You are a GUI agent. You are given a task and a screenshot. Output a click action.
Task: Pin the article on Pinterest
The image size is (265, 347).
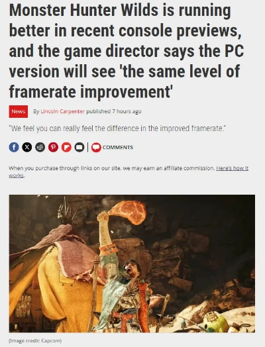[x=53, y=147]
